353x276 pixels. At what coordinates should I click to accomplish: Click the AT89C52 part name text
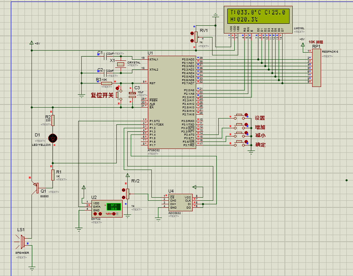154,150
